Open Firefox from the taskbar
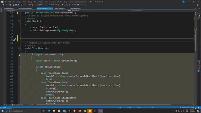201x113 pixels. coord(79,111)
